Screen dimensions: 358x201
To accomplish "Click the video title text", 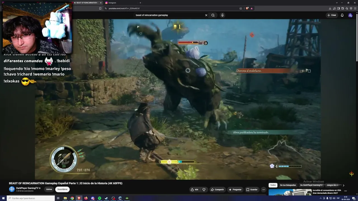I will pyautogui.click(x=65, y=183).
